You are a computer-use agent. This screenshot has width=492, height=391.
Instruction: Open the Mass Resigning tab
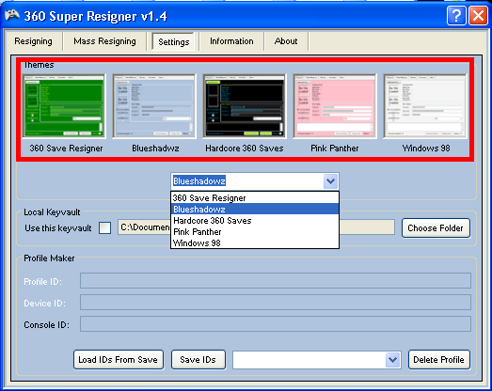[x=104, y=41]
